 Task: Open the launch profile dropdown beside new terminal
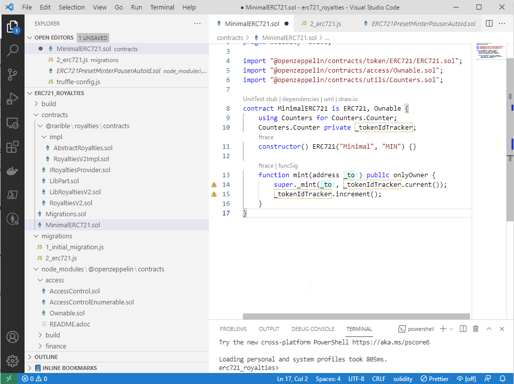coord(451,328)
